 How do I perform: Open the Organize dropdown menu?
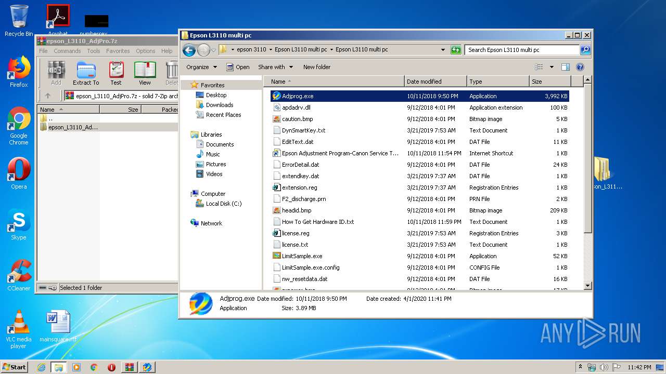click(x=201, y=67)
